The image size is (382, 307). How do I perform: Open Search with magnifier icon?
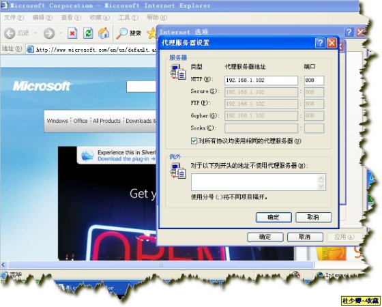tap(121, 33)
